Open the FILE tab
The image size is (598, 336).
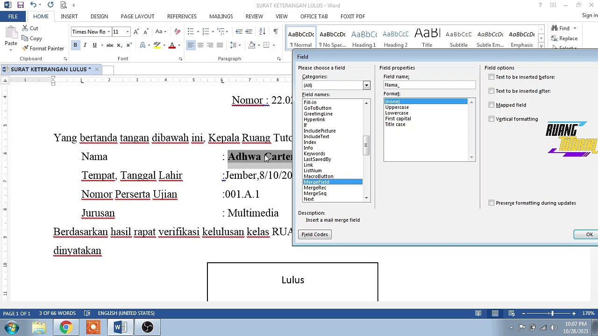coord(13,16)
